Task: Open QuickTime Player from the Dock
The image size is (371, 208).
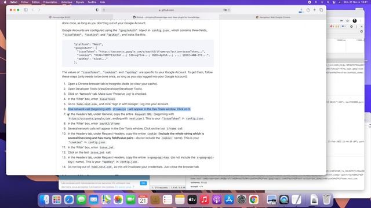Action: [284, 200]
